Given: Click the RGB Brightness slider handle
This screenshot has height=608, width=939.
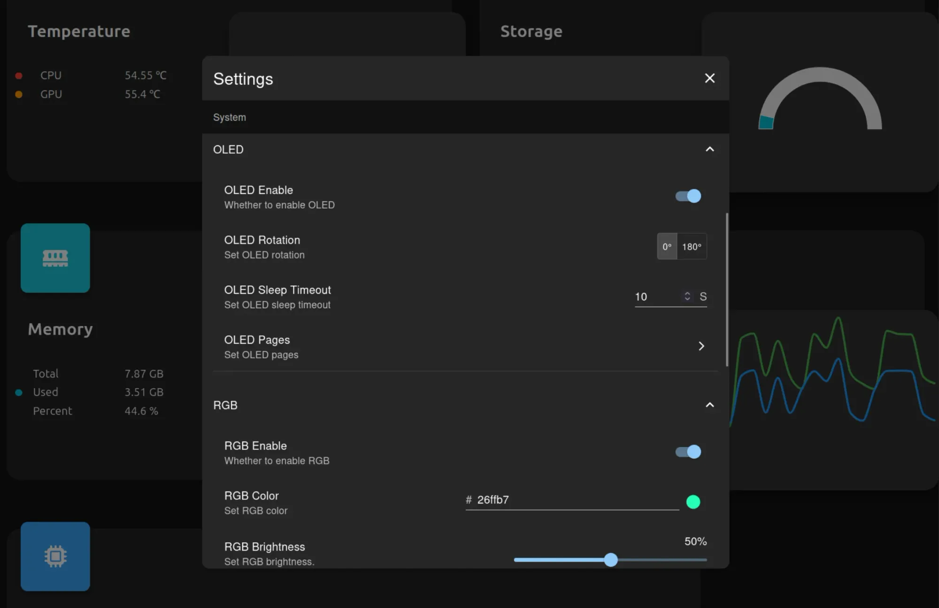Looking at the screenshot, I should click(x=610, y=560).
